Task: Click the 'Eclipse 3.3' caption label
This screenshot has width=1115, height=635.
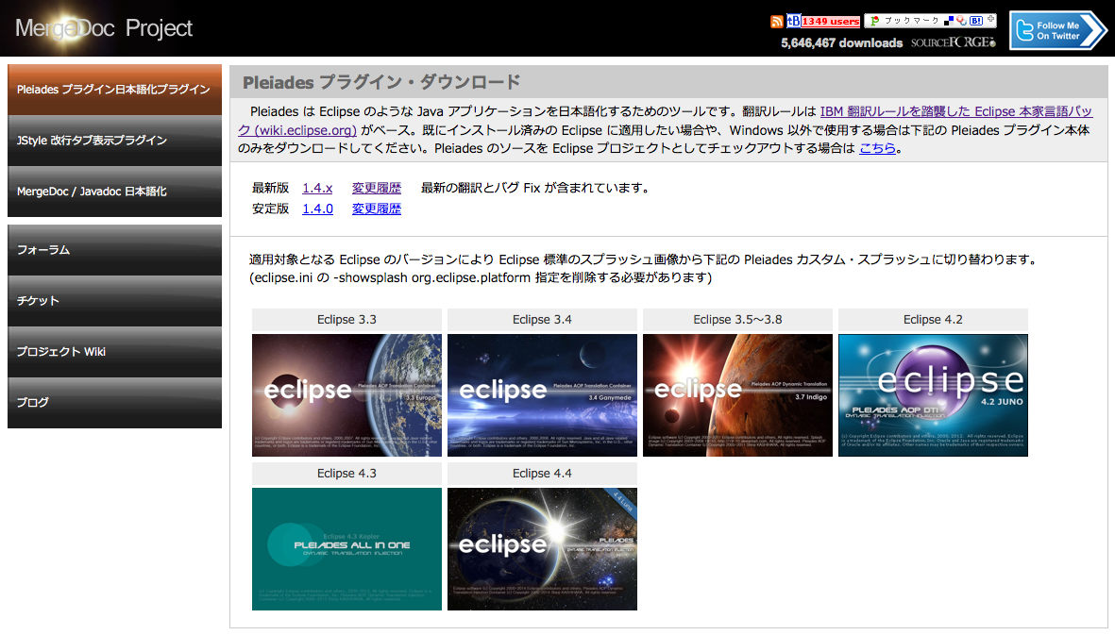Action: (347, 320)
